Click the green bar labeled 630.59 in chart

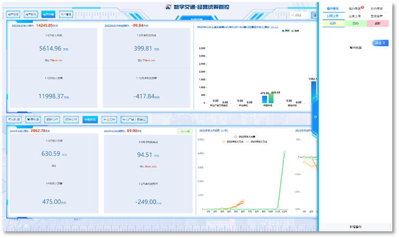271,98
